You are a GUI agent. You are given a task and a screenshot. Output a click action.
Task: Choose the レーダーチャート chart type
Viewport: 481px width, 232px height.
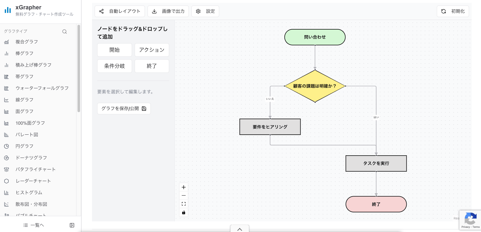pyautogui.click(x=33, y=181)
